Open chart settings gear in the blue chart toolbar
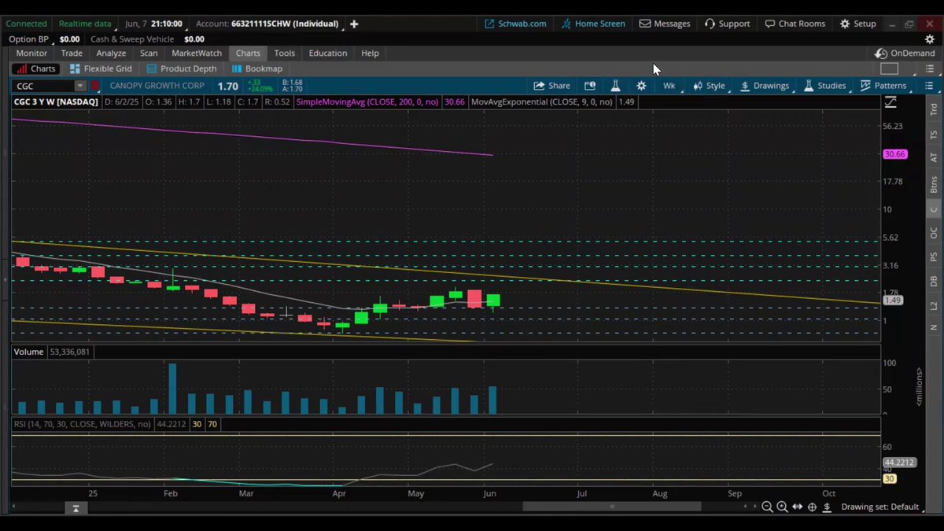Image resolution: width=944 pixels, height=531 pixels. pos(641,86)
